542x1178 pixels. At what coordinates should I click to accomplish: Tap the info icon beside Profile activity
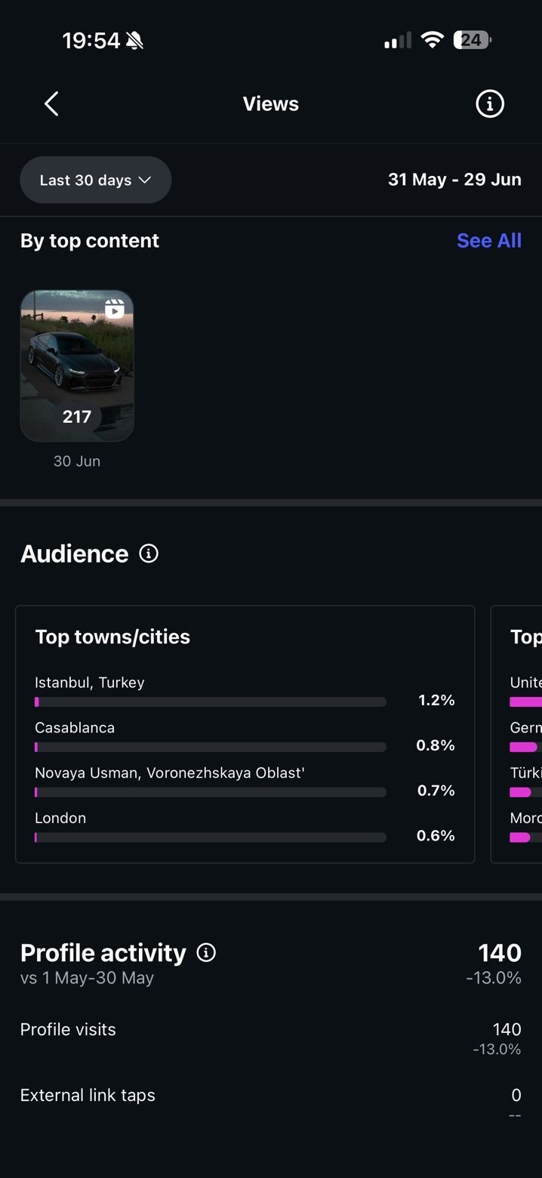[x=206, y=953]
